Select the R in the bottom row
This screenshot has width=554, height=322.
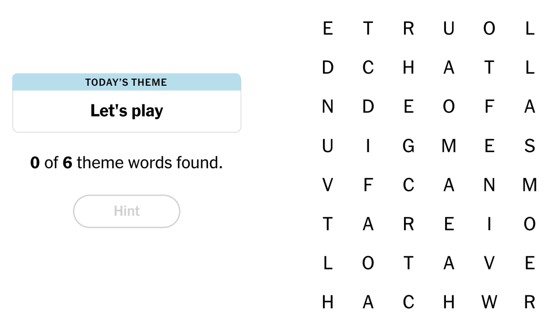click(x=530, y=302)
